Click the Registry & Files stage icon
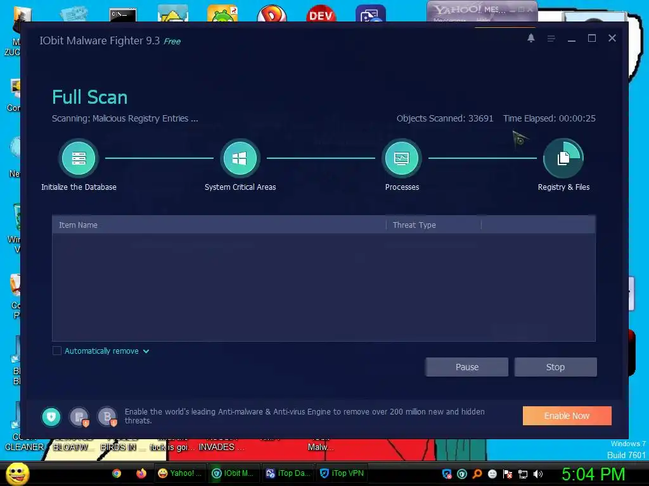This screenshot has width=649, height=486. pos(563,158)
